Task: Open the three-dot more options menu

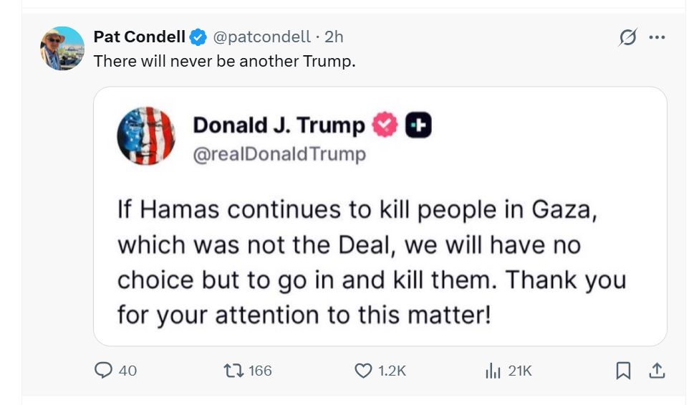Action: (x=657, y=38)
